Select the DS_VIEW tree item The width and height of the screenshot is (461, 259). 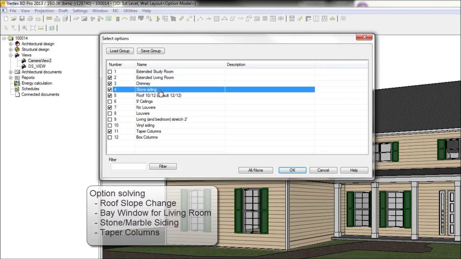click(x=37, y=67)
